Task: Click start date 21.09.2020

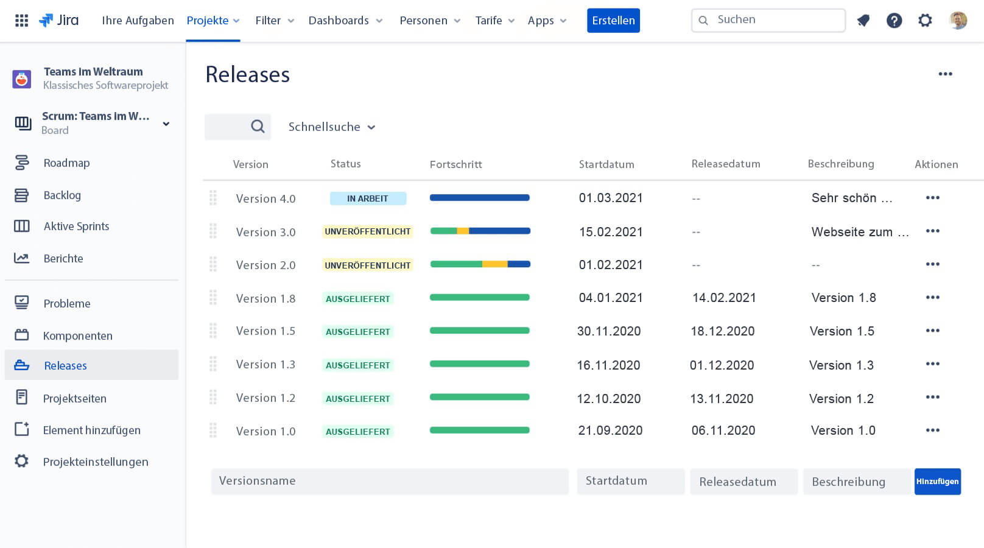Action: click(610, 430)
